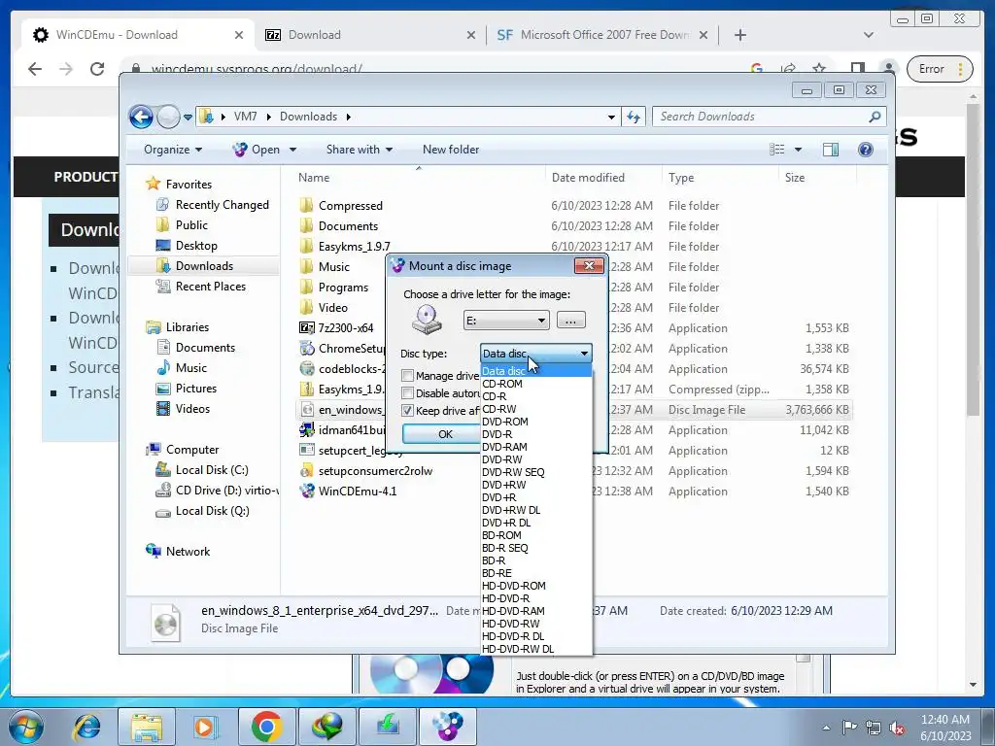Screen dimensions: 995x746
Task: Open the Action Center flag icon
Action: tap(849, 727)
